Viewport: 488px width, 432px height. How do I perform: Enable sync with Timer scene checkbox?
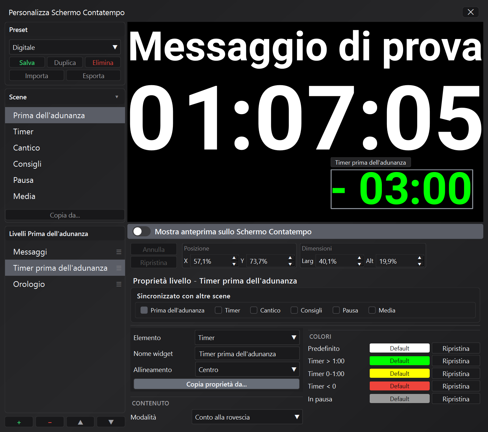(218, 310)
